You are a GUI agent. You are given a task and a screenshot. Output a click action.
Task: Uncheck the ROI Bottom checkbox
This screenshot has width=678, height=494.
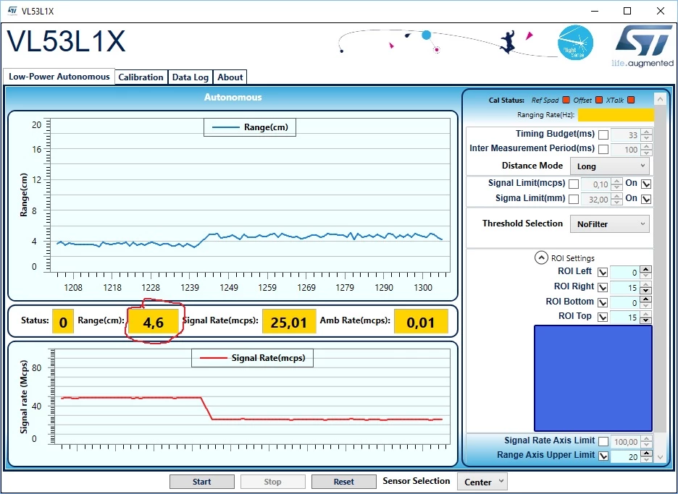(603, 303)
